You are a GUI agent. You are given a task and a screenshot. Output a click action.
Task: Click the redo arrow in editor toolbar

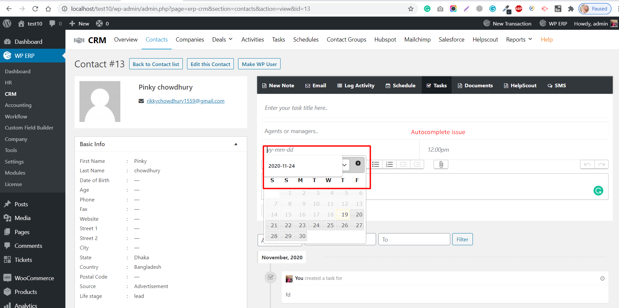point(601,164)
